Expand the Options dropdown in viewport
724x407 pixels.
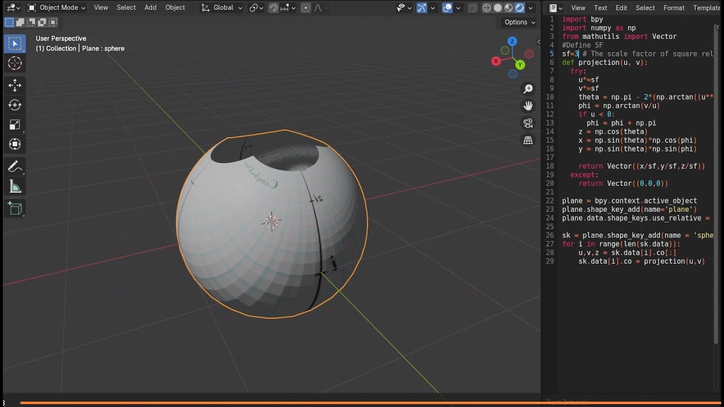tap(520, 22)
